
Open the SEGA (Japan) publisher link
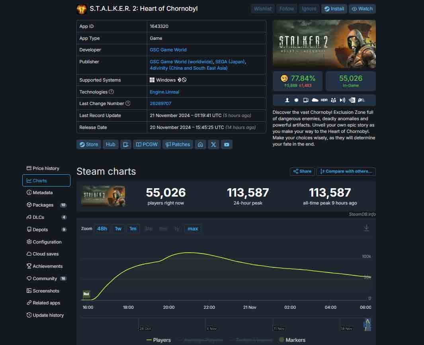[x=230, y=62]
